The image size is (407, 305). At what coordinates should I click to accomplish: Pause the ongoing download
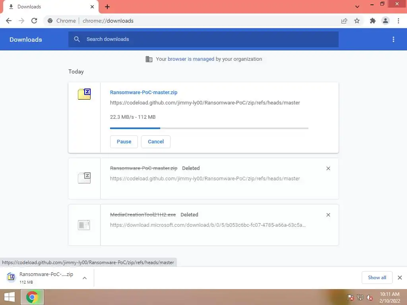pyautogui.click(x=124, y=142)
